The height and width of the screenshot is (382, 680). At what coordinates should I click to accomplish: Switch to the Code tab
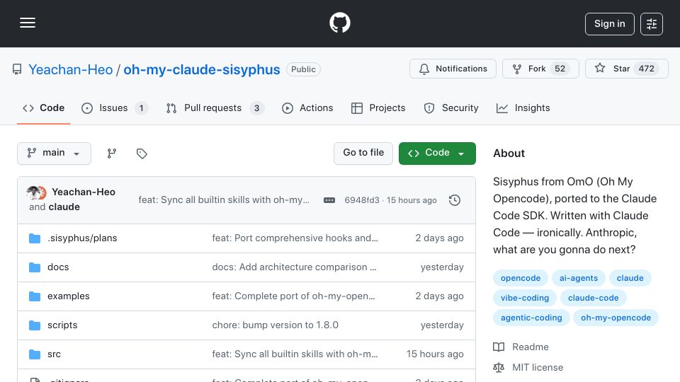click(43, 108)
